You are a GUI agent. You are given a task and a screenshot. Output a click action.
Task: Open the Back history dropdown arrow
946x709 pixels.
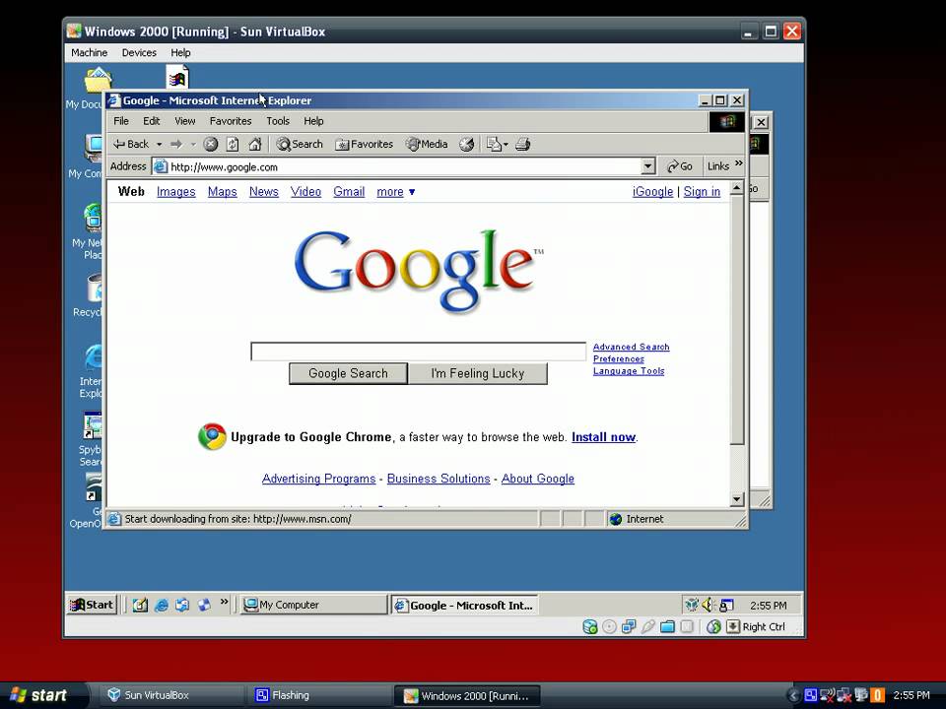click(160, 145)
